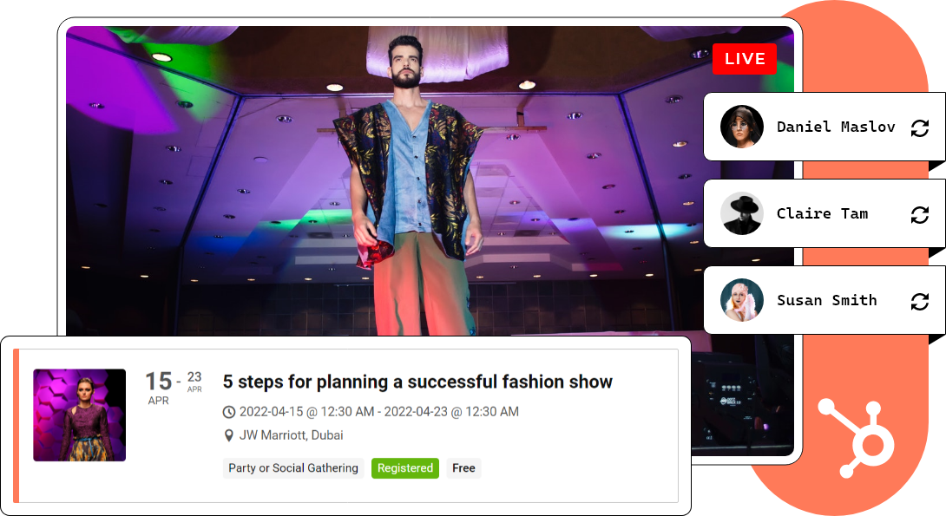The width and height of the screenshot is (946, 516).
Task: Click the clock icon before event time
Action: point(229,412)
